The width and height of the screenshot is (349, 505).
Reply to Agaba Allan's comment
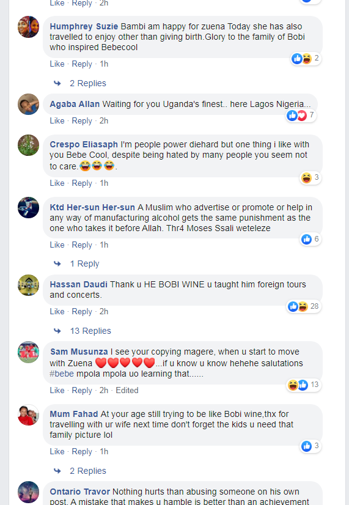pos(82,121)
